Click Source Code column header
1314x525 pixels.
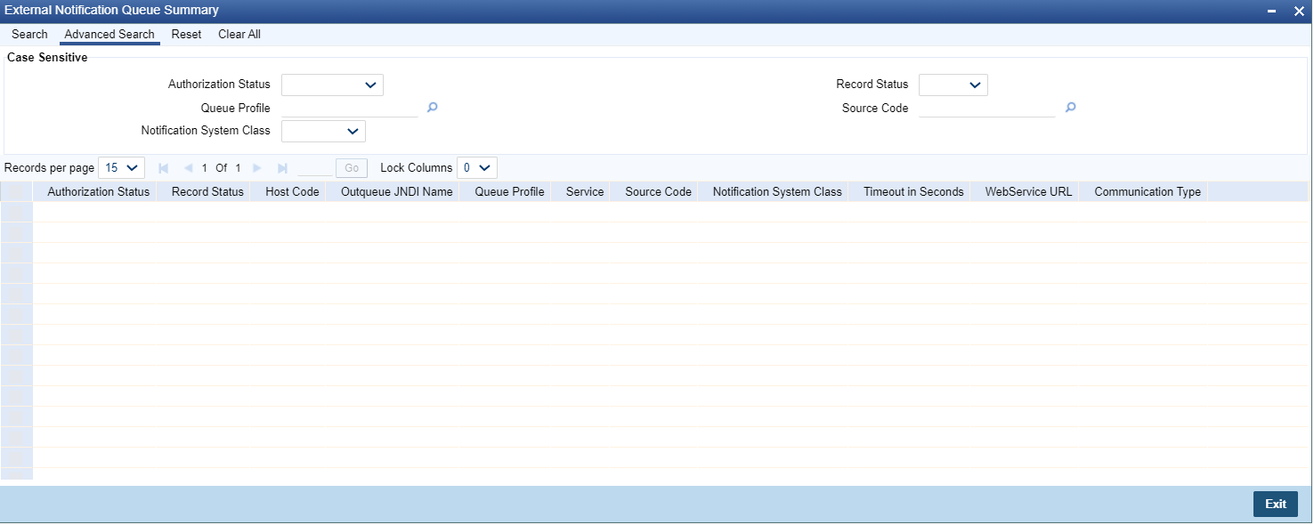pos(658,191)
